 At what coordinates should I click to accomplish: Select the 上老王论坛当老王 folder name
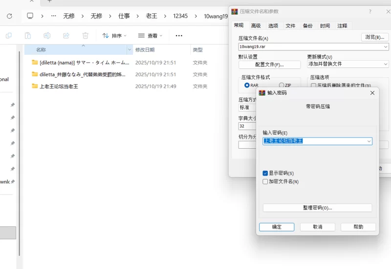point(59,87)
